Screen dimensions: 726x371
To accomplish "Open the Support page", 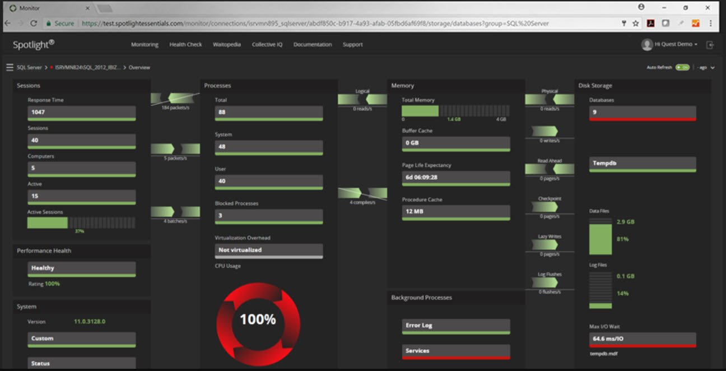I will pyautogui.click(x=353, y=45).
